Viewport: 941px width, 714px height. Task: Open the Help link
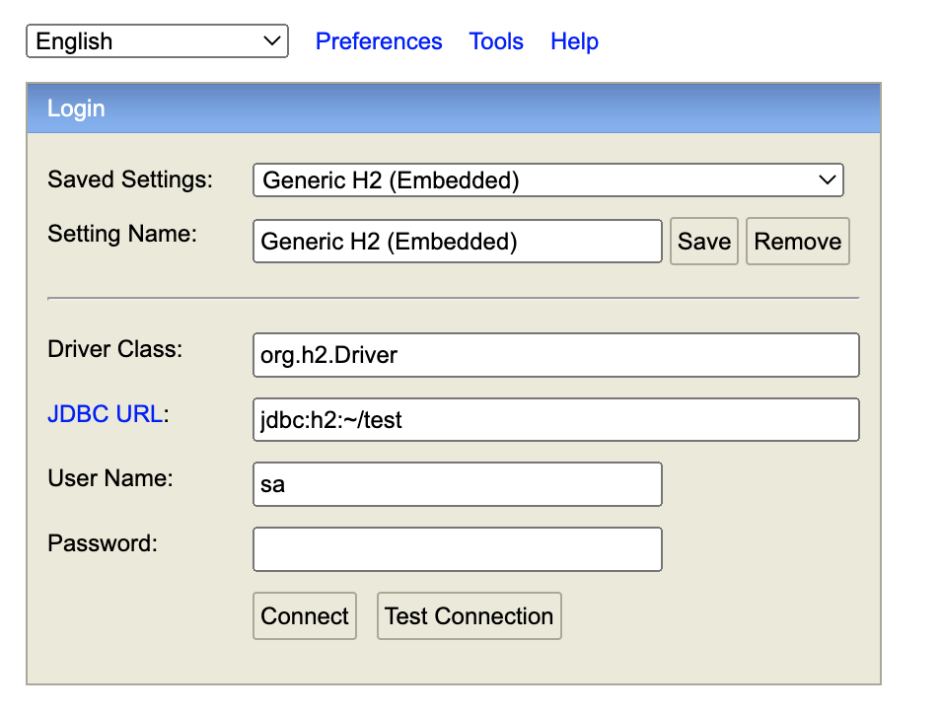574,41
